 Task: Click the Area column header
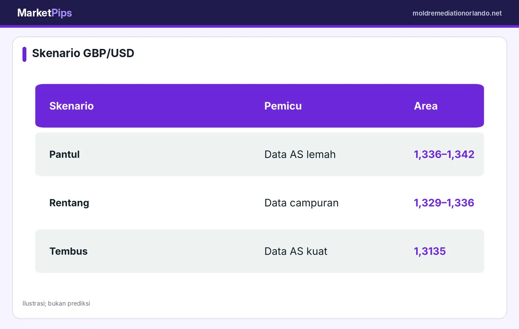(x=426, y=106)
